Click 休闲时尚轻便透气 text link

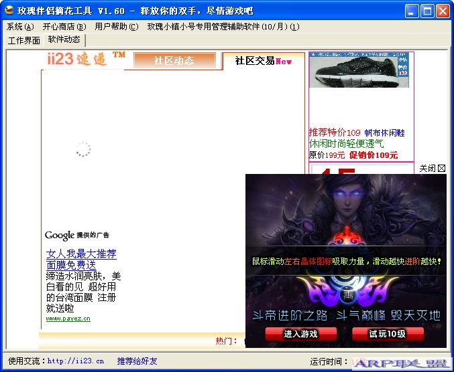(x=347, y=144)
